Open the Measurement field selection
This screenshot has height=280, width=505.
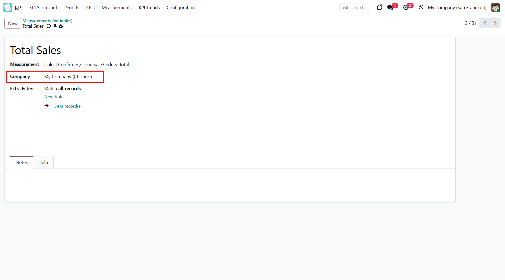86,65
